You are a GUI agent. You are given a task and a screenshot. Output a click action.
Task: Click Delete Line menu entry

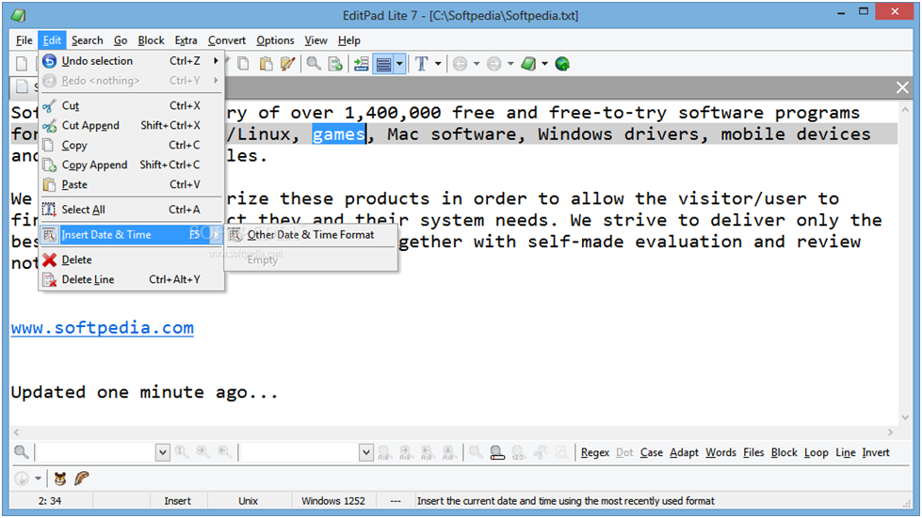pyautogui.click(x=131, y=280)
